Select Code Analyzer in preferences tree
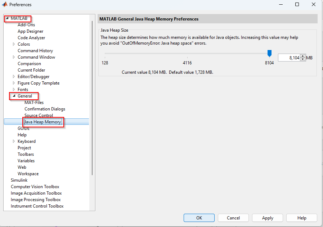323x227 pixels. tap(31, 38)
